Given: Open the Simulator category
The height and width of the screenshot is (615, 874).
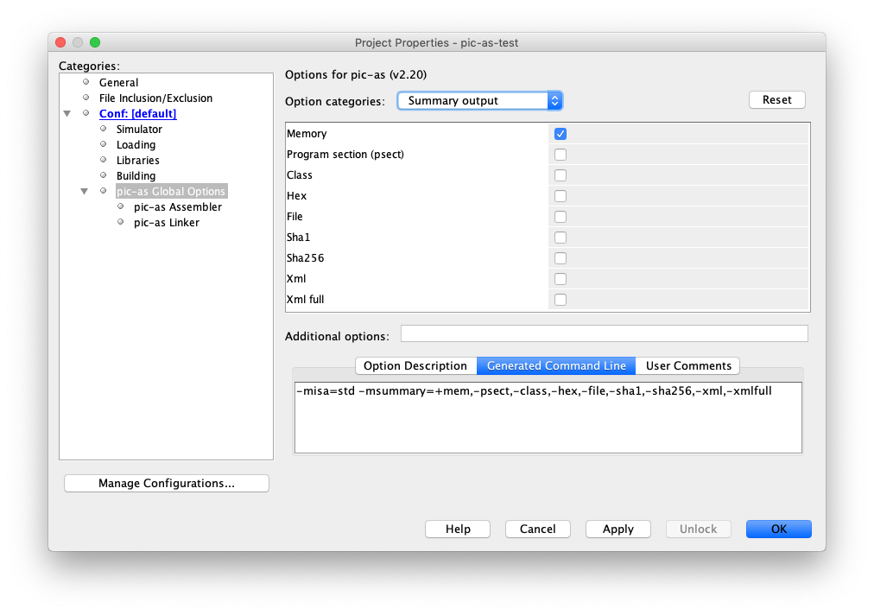Looking at the screenshot, I should point(139,130).
